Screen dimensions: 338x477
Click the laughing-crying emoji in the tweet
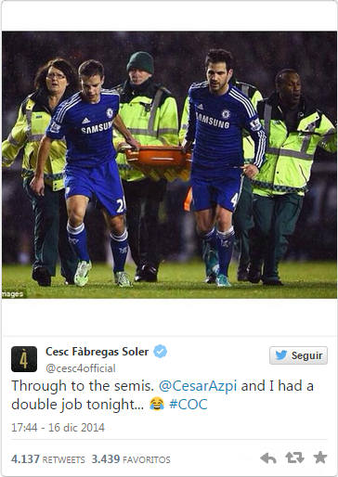(x=157, y=404)
